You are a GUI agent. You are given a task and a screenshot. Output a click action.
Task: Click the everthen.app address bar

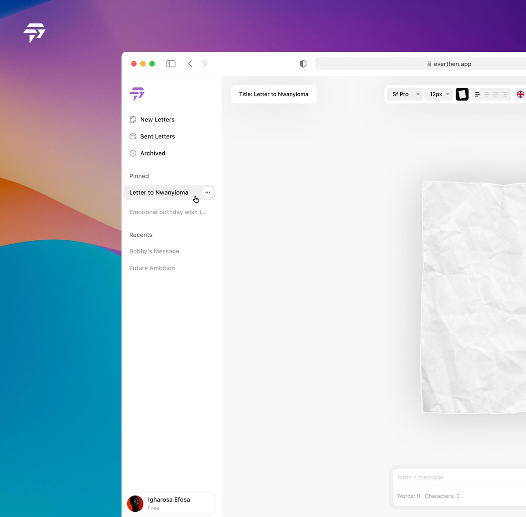[x=420, y=64]
